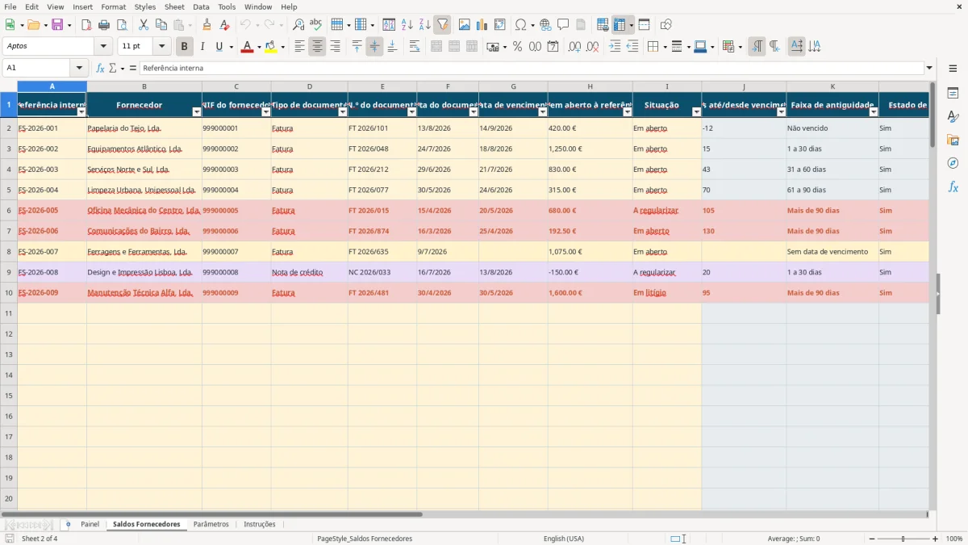The image size is (968, 545).
Task: Open the Sheet menu
Action: point(174,6)
